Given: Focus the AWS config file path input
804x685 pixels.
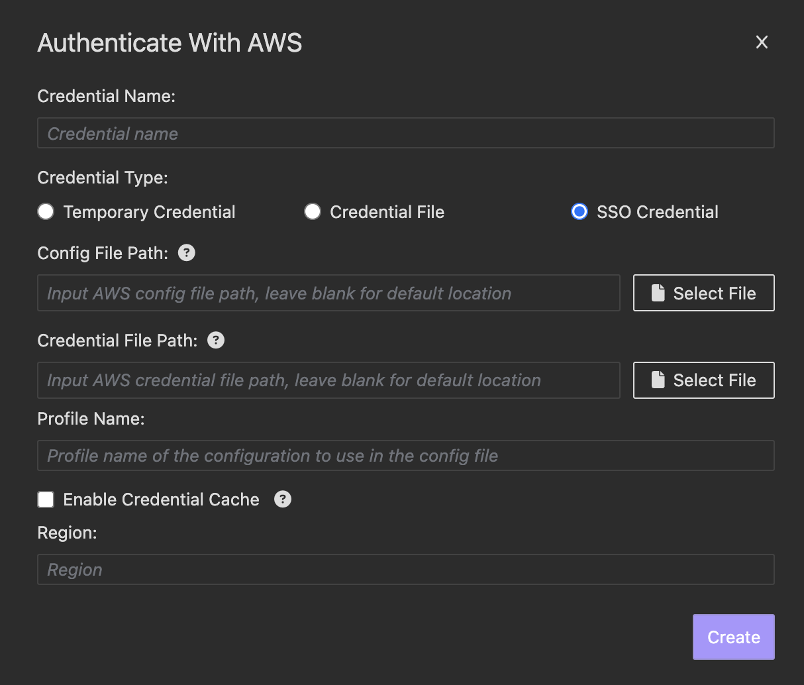Looking at the screenshot, I should tap(328, 293).
